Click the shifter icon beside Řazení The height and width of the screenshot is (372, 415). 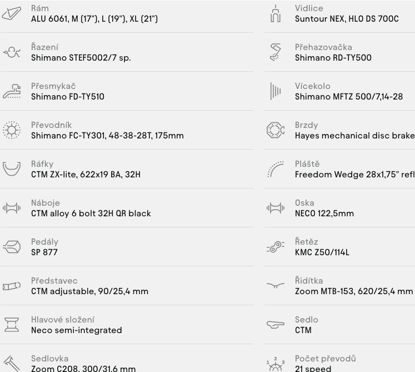pos(11,52)
